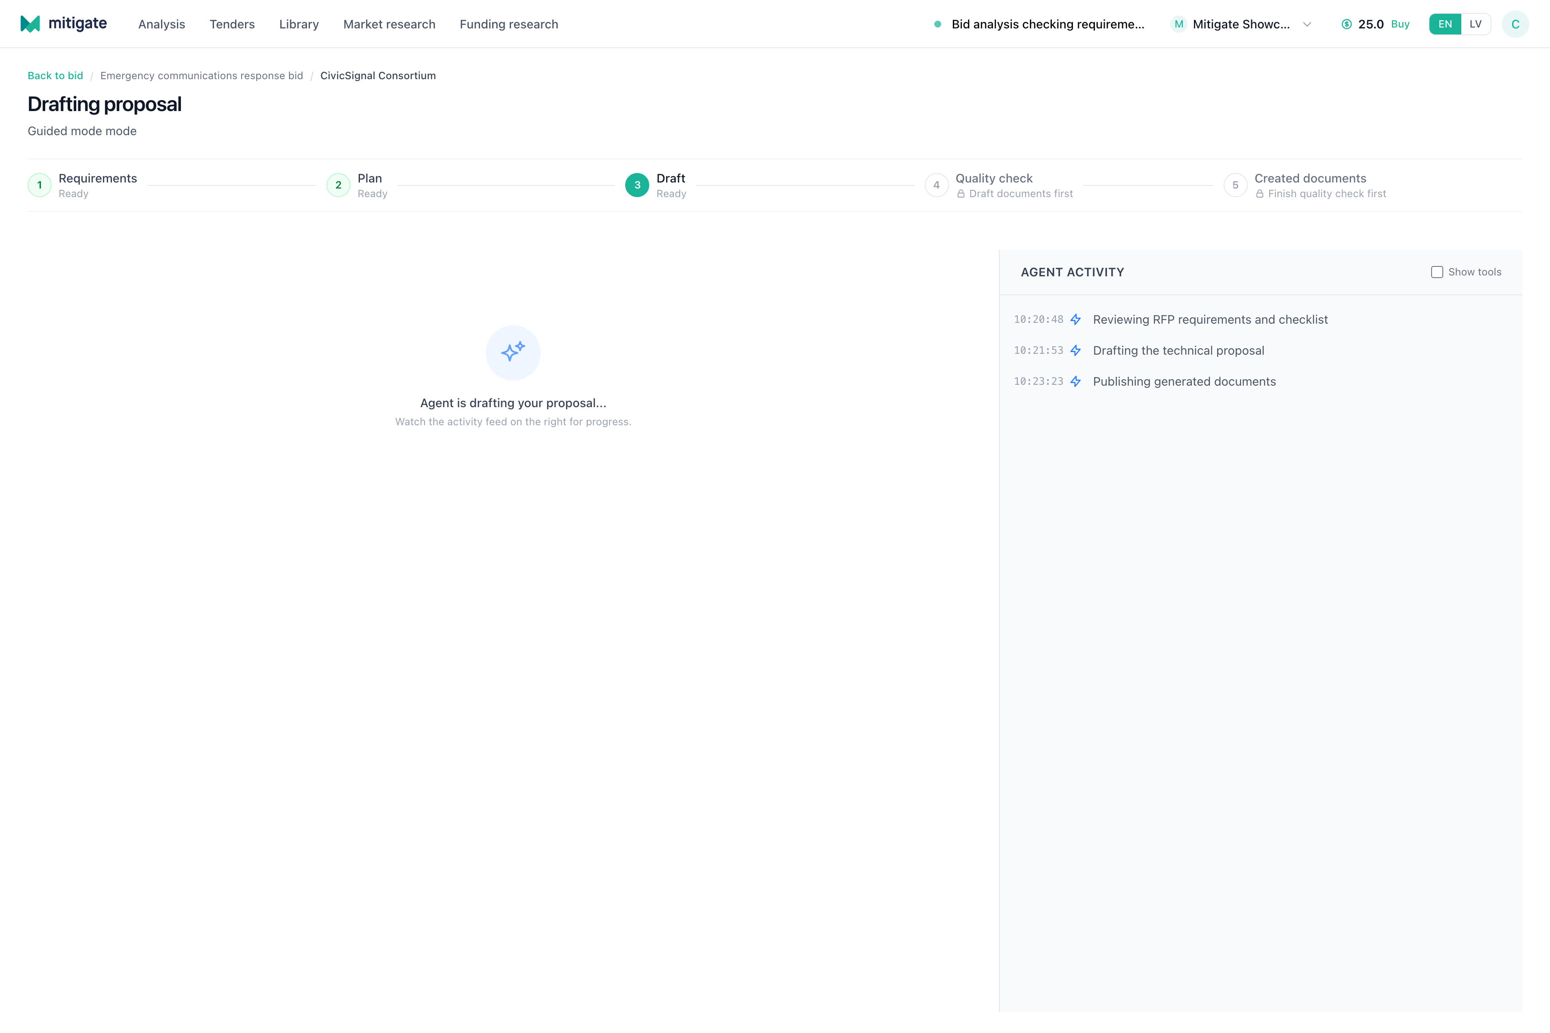
Task: Click lightning icon for Publishing generated documents
Action: [x=1076, y=381]
